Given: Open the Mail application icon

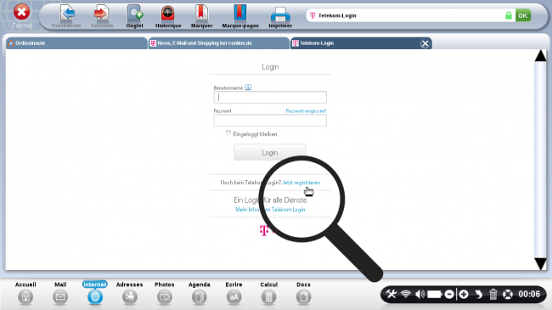Looking at the screenshot, I should [60, 297].
